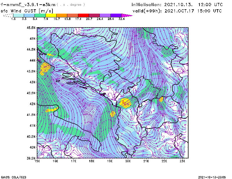Click the 'GrADS: COLA/IGES' footer text

14,177
